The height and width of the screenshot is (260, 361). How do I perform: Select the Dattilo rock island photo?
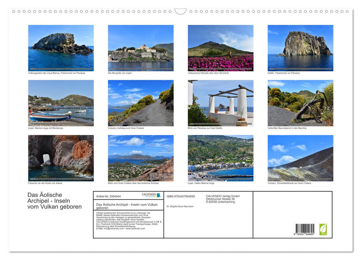point(300,48)
